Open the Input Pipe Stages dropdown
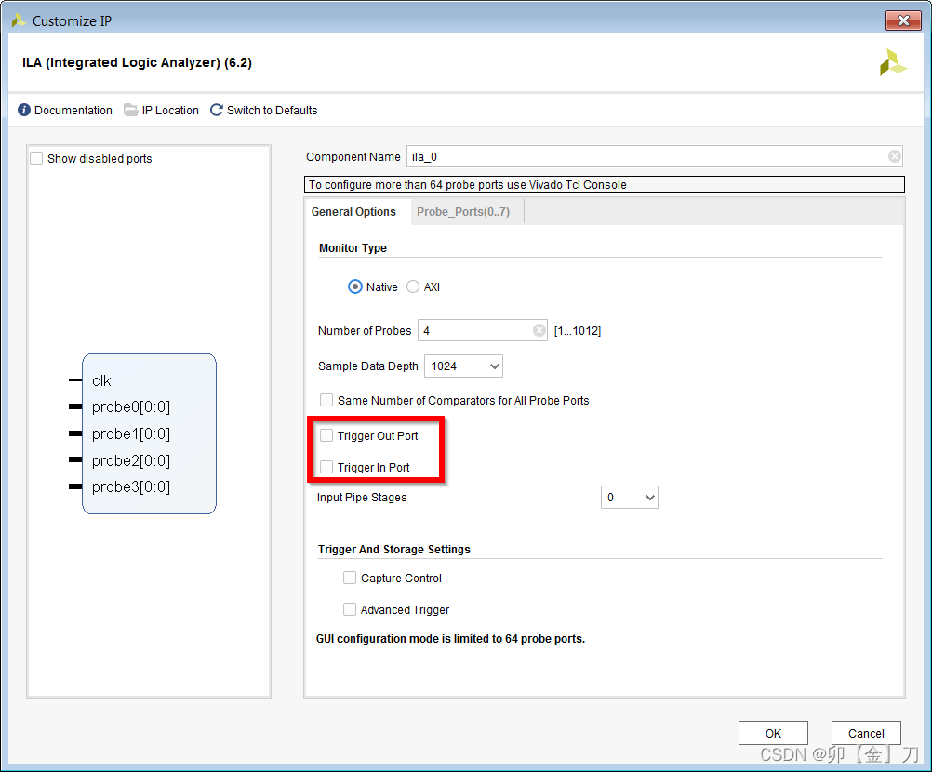932x772 pixels. coord(630,498)
